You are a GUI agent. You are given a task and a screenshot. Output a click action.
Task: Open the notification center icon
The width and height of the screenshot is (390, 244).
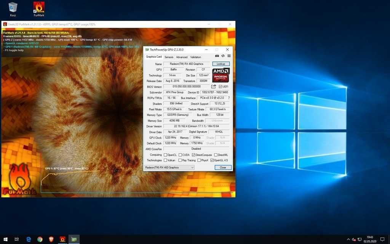pyautogui.click(x=382, y=239)
